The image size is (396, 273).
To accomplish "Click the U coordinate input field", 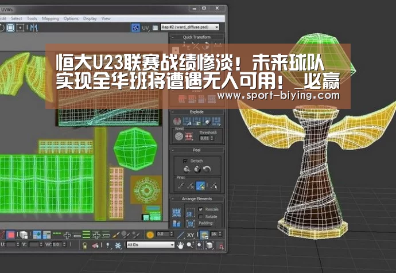I will 10,244.
